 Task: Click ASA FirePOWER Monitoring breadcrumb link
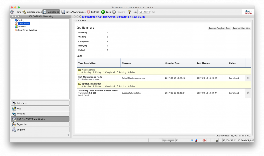(x=113, y=16)
